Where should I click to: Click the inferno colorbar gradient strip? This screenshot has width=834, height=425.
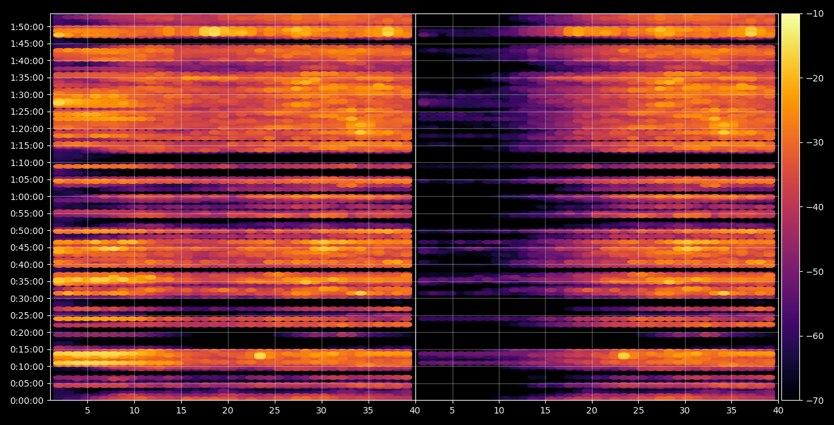(790, 207)
